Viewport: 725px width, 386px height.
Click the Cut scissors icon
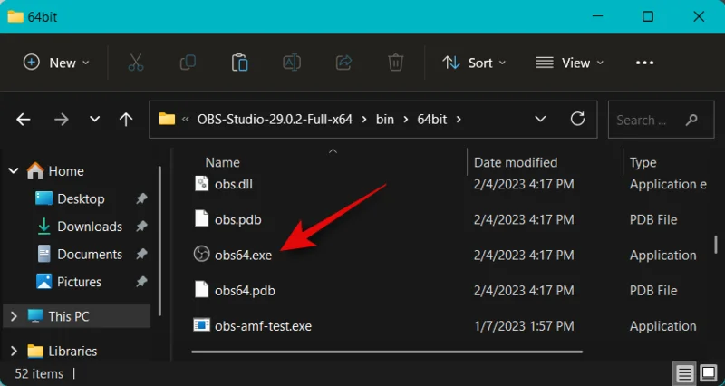coord(136,63)
